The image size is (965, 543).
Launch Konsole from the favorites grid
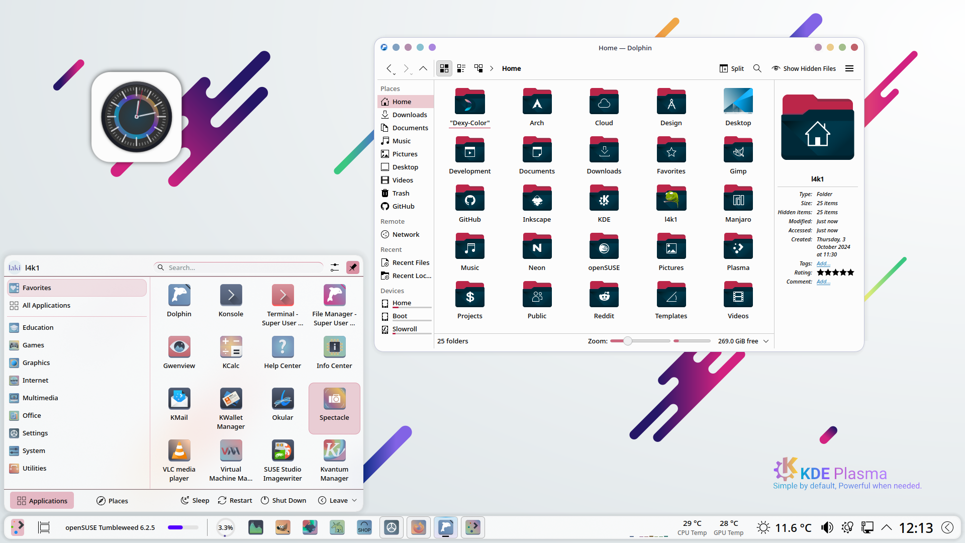point(231,301)
